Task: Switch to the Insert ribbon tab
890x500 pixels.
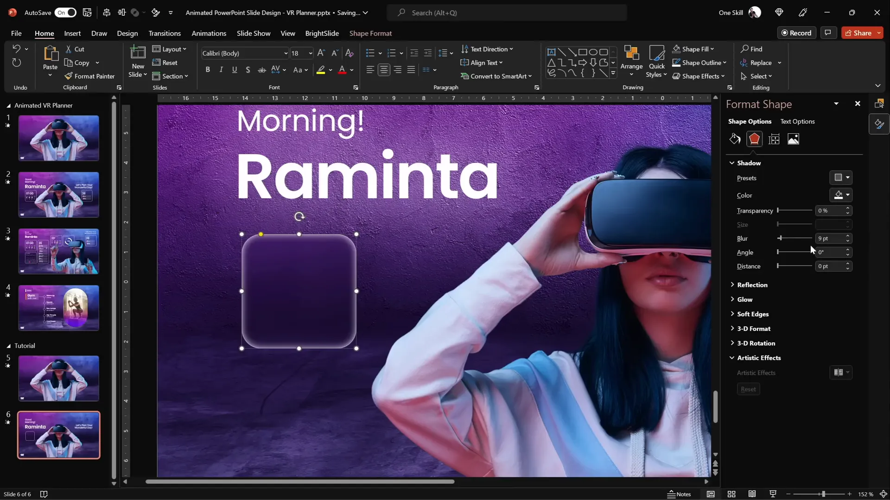Action: tap(72, 33)
